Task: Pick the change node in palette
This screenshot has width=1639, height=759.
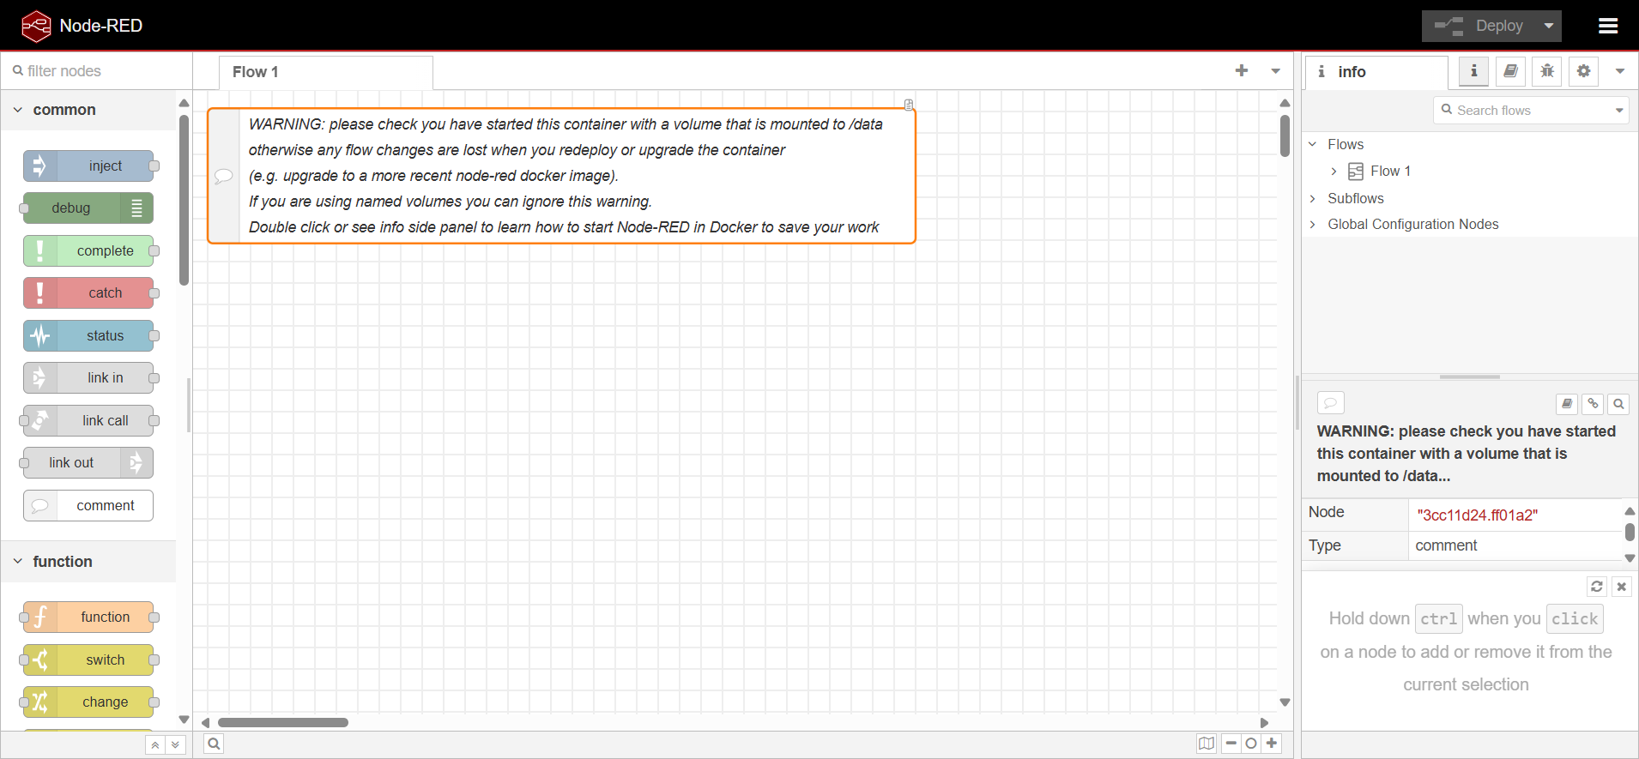Action: tap(88, 702)
